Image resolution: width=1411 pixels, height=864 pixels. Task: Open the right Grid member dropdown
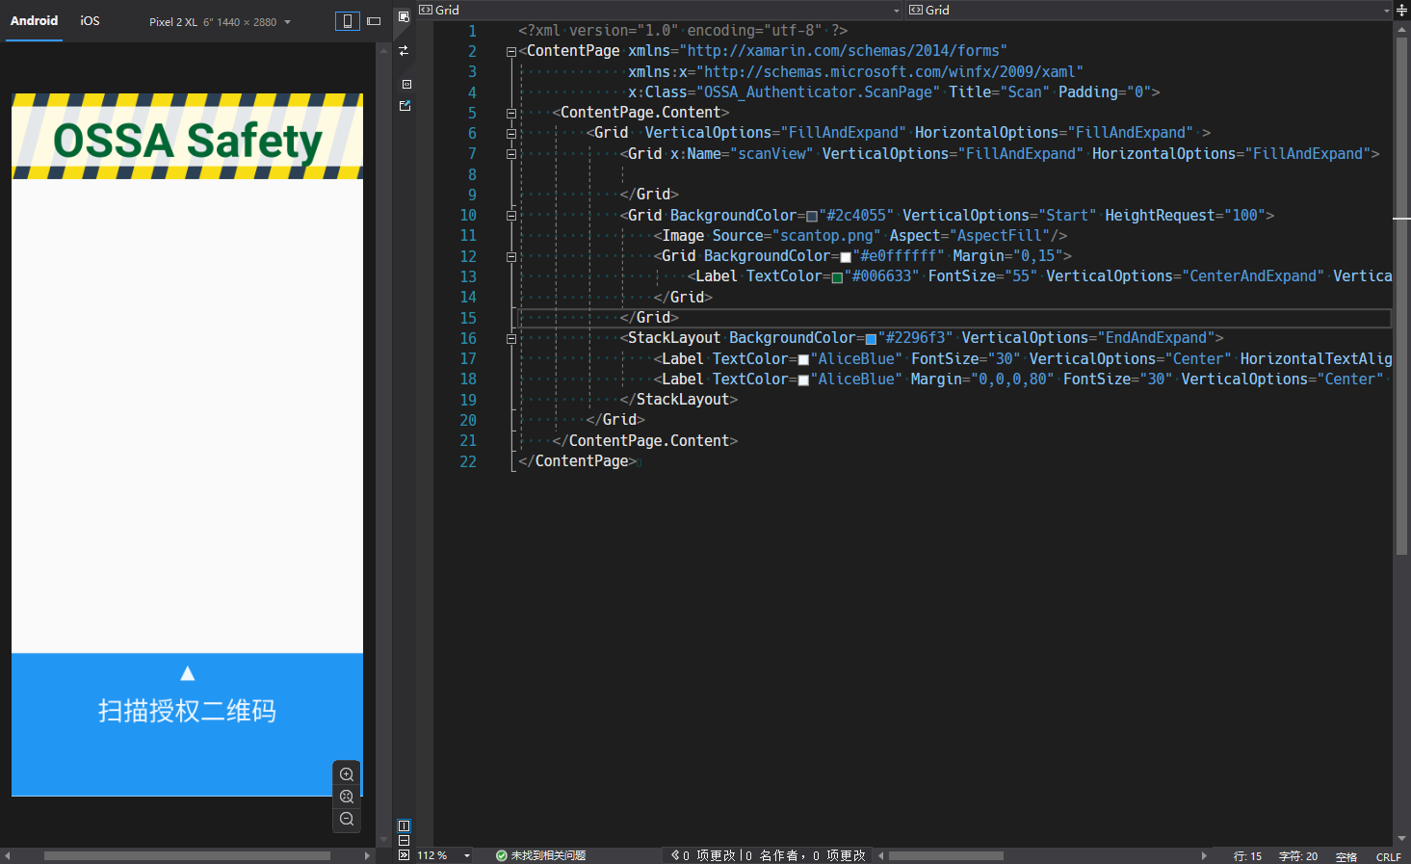pos(1150,10)
